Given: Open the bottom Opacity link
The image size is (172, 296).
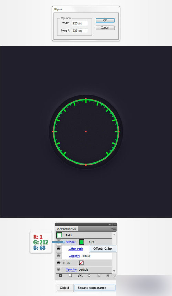Looking at the screenshot, I should pyautogui.click(x=71, y=269).
